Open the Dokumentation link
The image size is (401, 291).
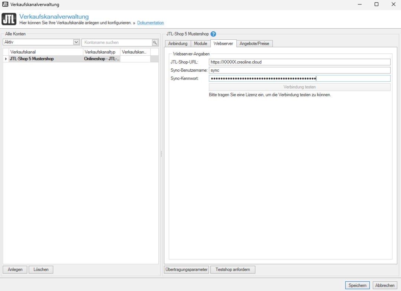pyautogui.click(x=151, y=23)
